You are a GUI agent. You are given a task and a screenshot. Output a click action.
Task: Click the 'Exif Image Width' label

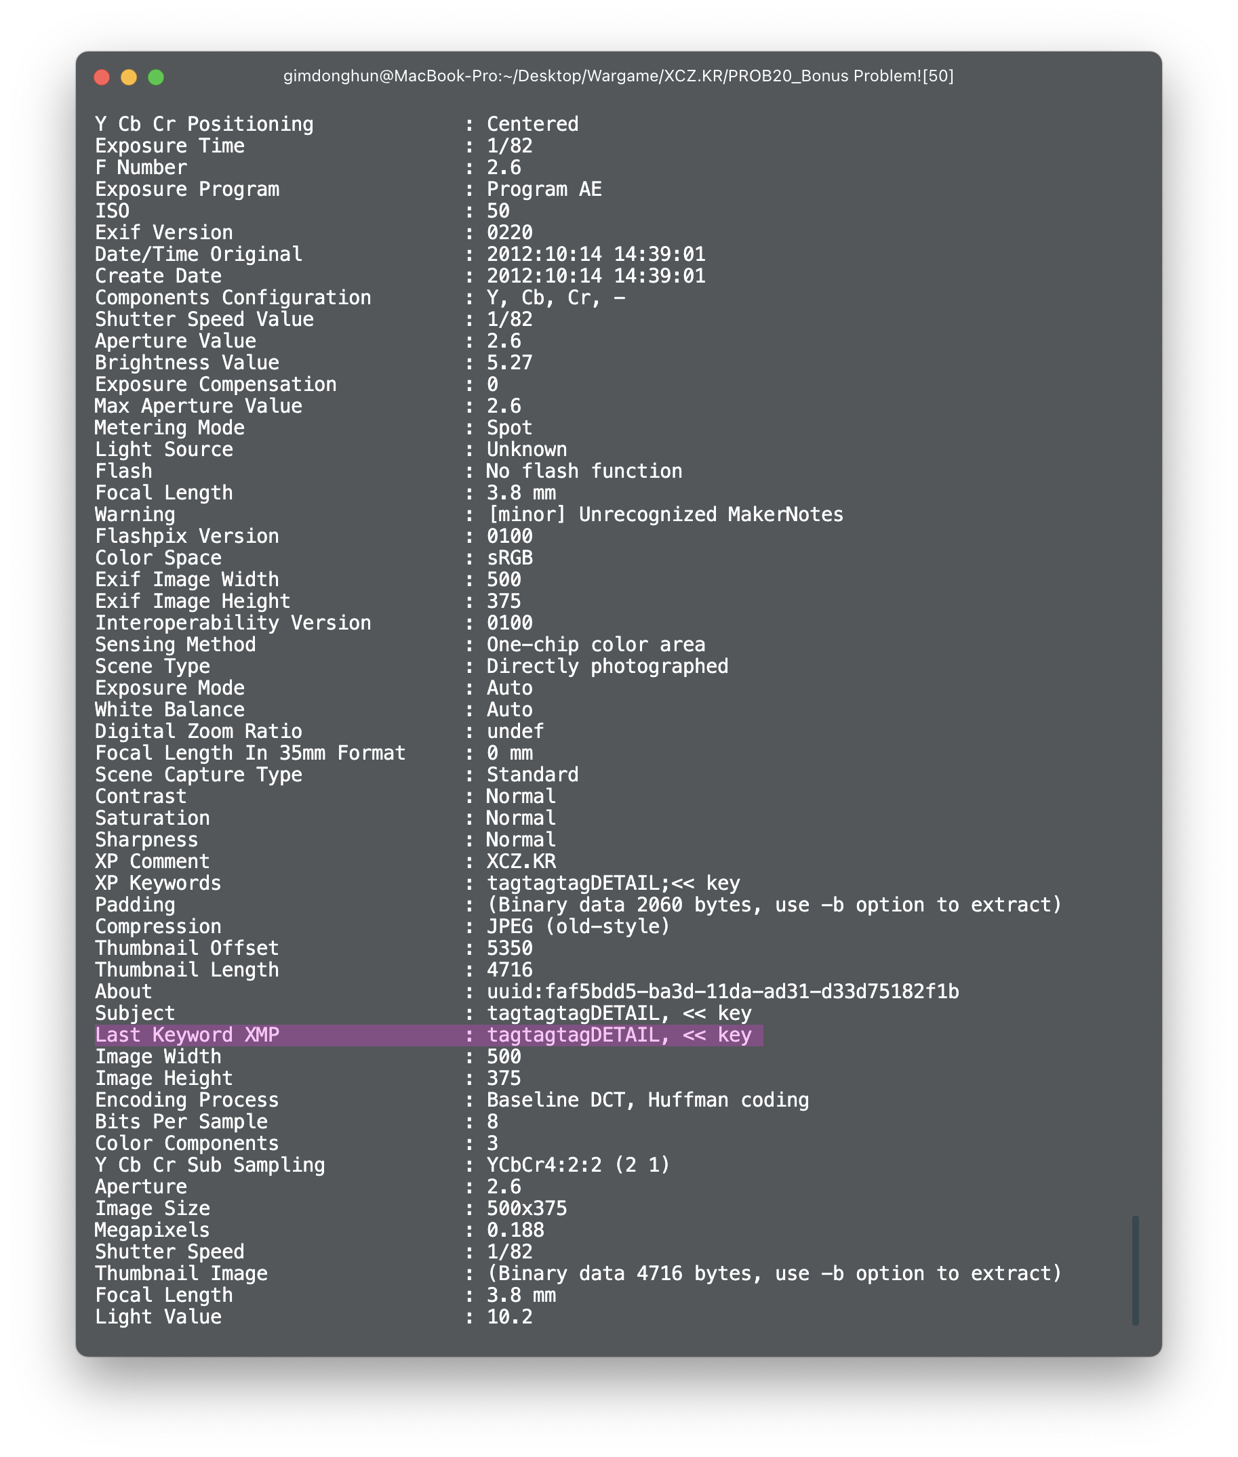pos(187,580)
